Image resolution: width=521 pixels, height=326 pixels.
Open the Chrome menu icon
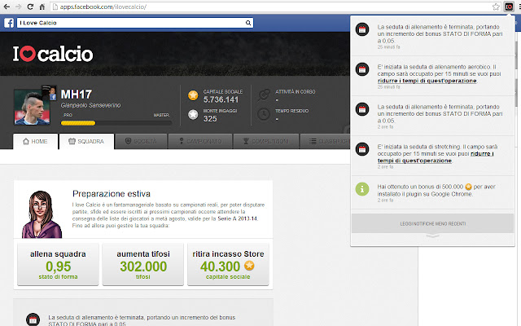tap(519, 7)
